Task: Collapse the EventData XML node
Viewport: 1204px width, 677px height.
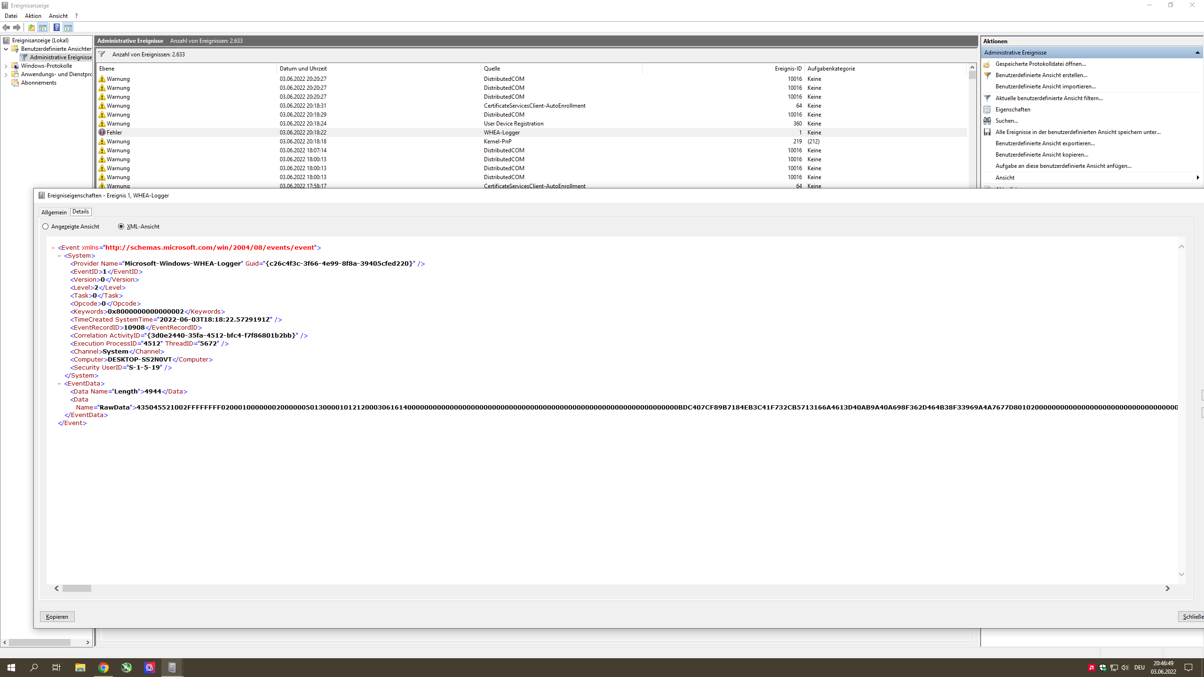Action: click(59, 384)
